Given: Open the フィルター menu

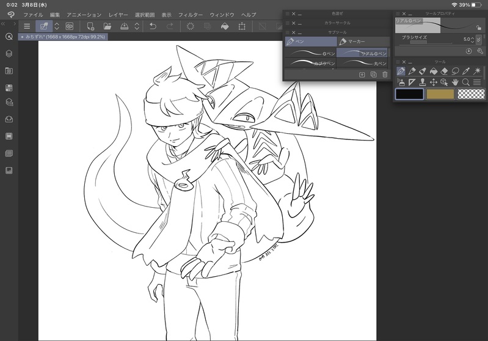Looking at the screenshot, I should pyautogui.click(x=191, y=15).
